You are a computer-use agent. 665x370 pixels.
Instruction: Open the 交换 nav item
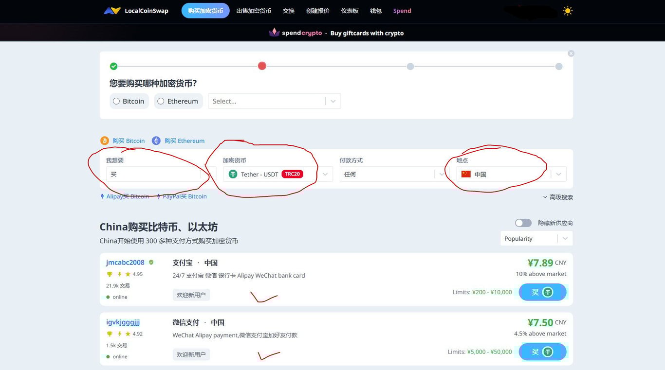(x=289, y=11)
